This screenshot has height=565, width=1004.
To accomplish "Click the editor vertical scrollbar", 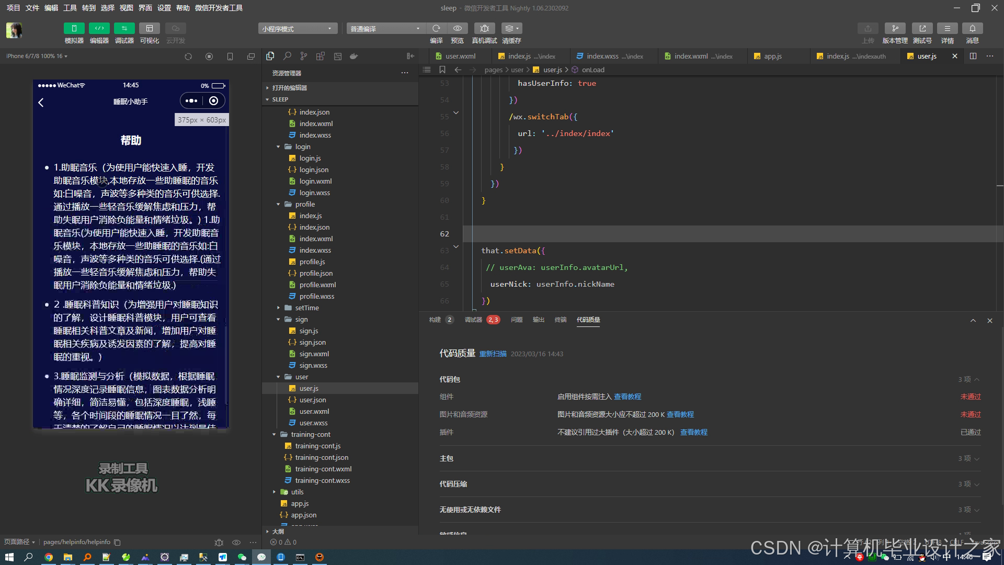I will (999, 186).
